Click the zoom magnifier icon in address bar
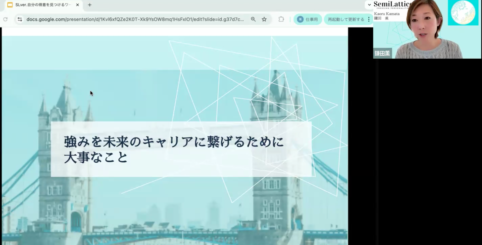482x245 pixels. click(x=253, y=19)
